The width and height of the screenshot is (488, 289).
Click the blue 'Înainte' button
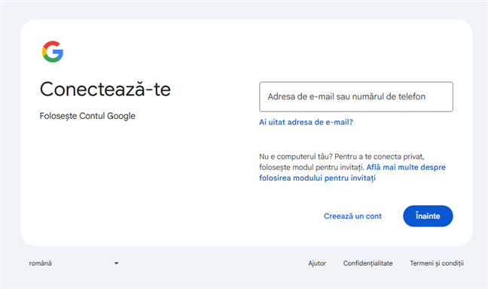click(428, 216)
